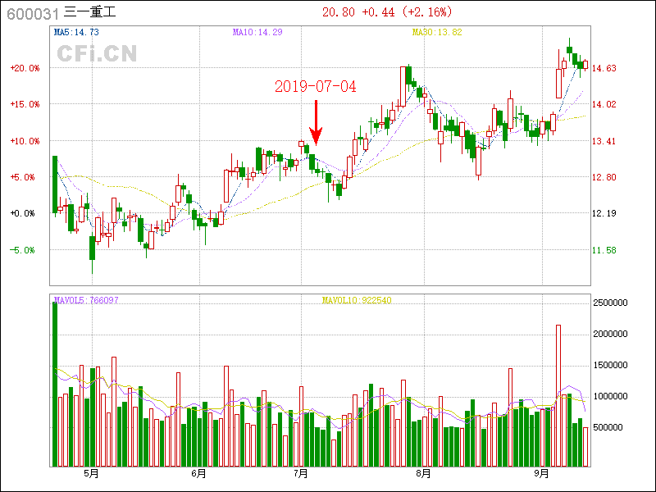656x492 pixels.
Task: Click the 1500000 volume axis label
Action: click(x=610, y=365)
